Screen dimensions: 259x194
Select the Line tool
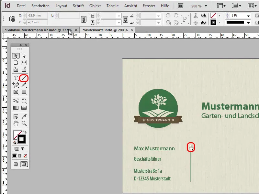point(24,78)
